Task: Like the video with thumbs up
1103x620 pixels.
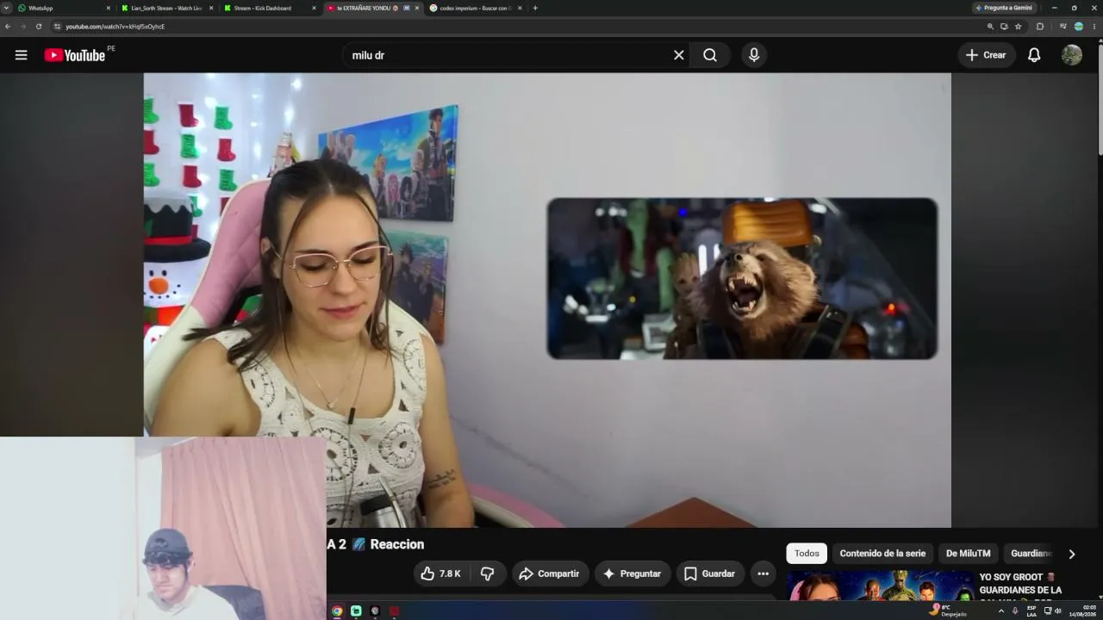Action: click(x=440, y=573)
